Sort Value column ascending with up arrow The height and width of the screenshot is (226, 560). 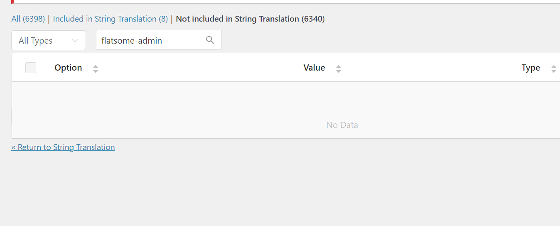339,66
